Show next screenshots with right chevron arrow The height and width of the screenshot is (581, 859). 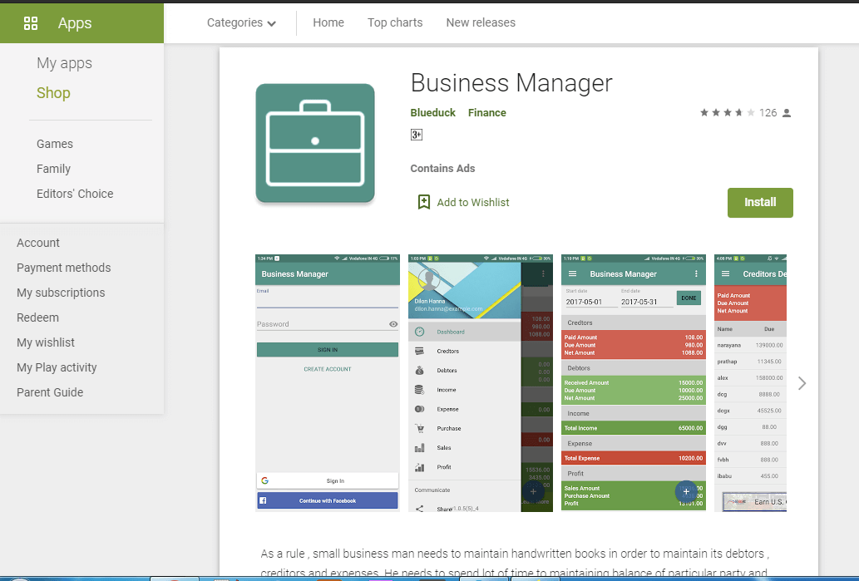pos(802,383)
